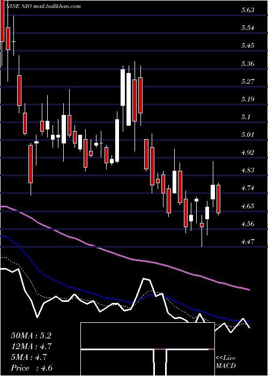Click the last red candlestick on the right
This screenshot has width=268, height=376.
pyautogui.click(x=219, y=199)
